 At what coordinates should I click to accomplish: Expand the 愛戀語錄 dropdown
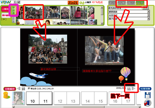[148, 12]
